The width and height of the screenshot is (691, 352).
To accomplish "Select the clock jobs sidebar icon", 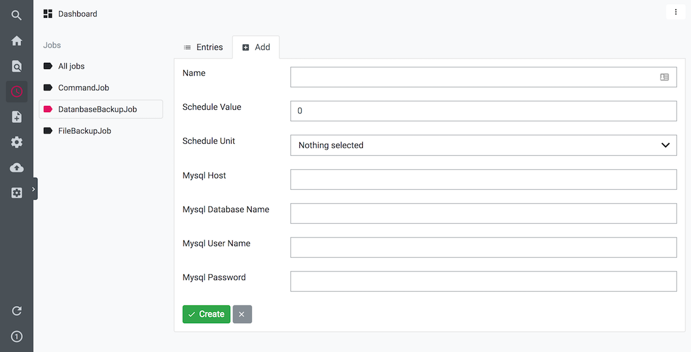I will coord(17,91).
